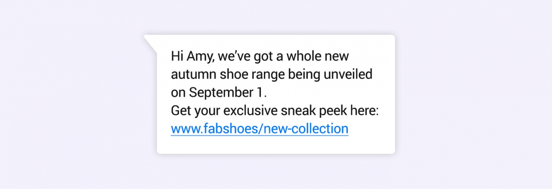
Task: Open the www.fabshoes/new-collection link
Action: pyautogui.click(x=259, y=129)
